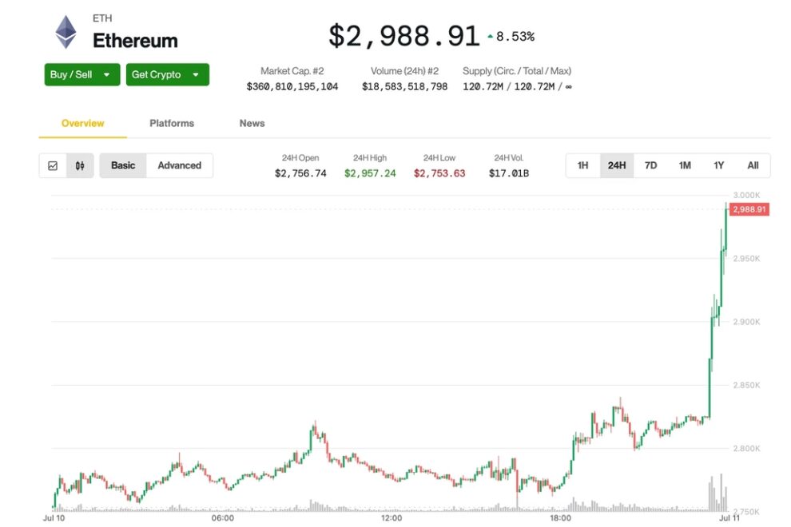This screenshot has width=791, height=527.
Task: Click the Market Cap value $360,810,195,104
Action: 292,86
